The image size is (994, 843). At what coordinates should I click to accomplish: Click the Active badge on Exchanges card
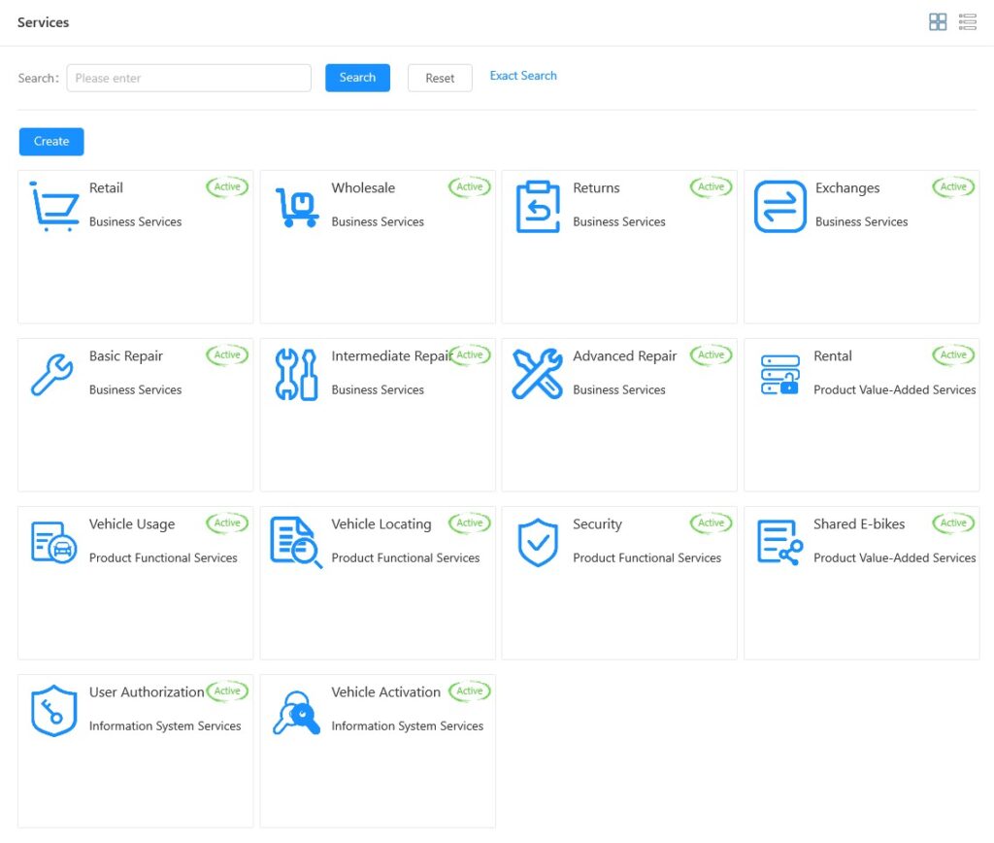click(x=953, y=187)
